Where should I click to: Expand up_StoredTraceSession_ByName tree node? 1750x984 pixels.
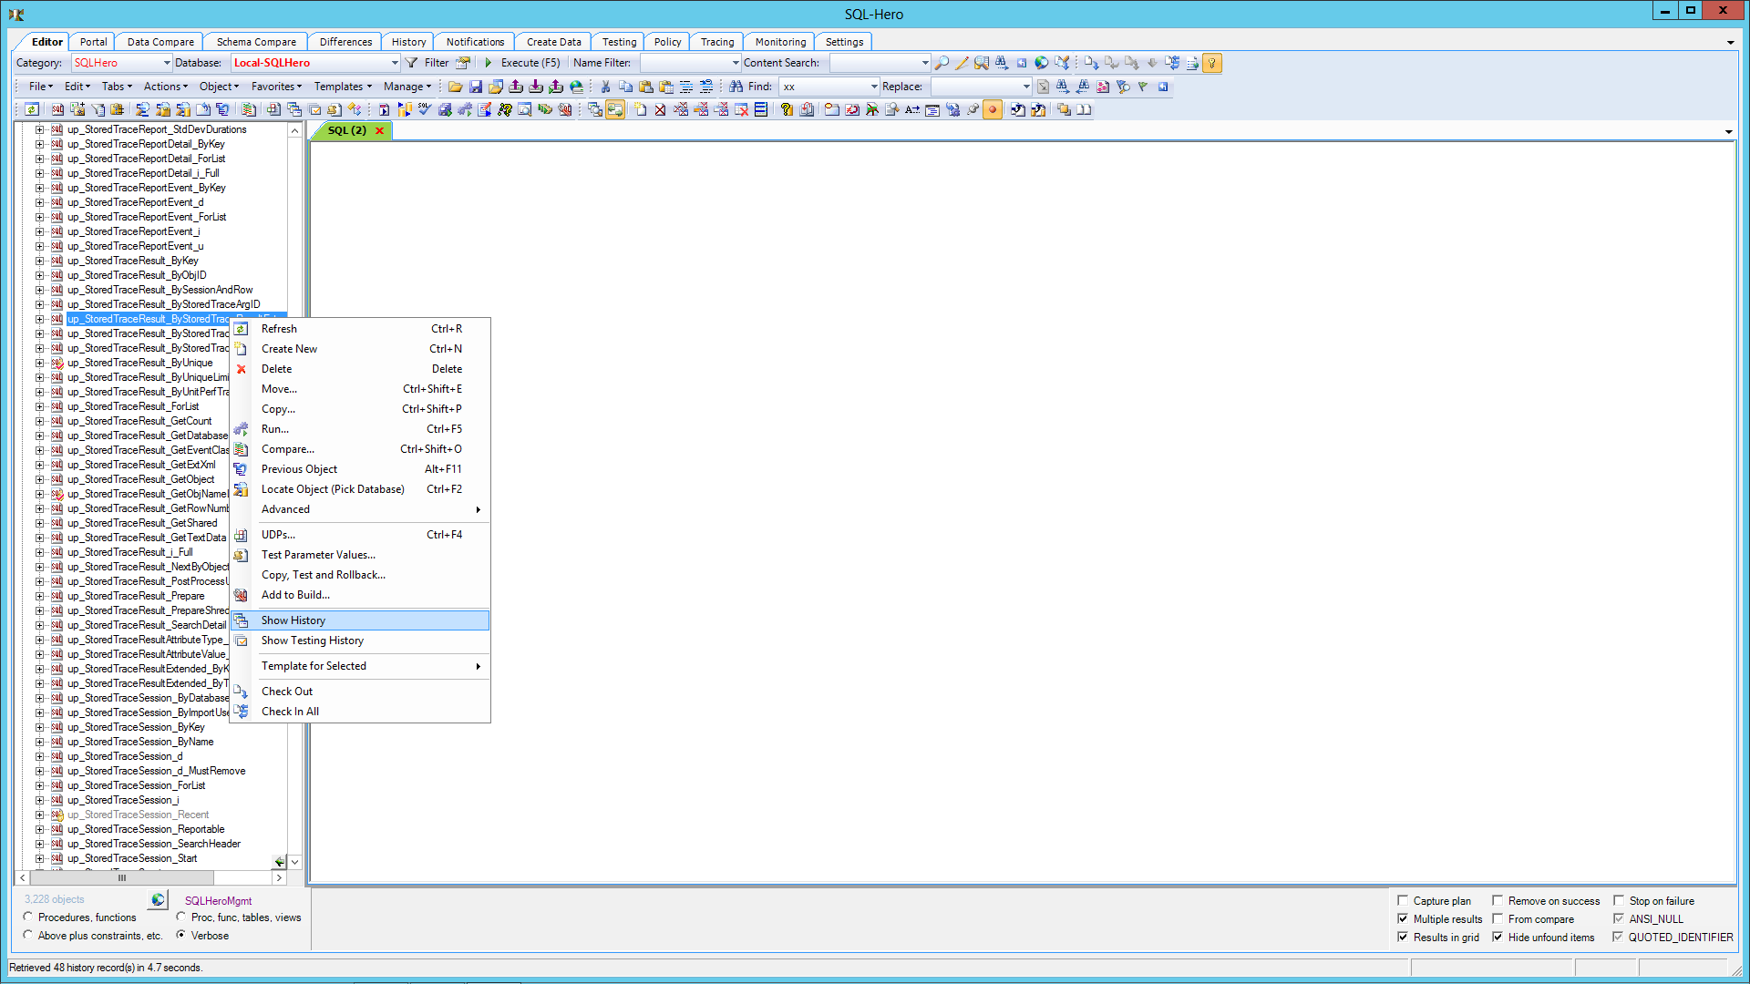tap(39, 742)
